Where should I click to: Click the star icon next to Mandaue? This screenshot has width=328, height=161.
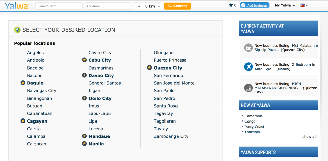point(84,136)
